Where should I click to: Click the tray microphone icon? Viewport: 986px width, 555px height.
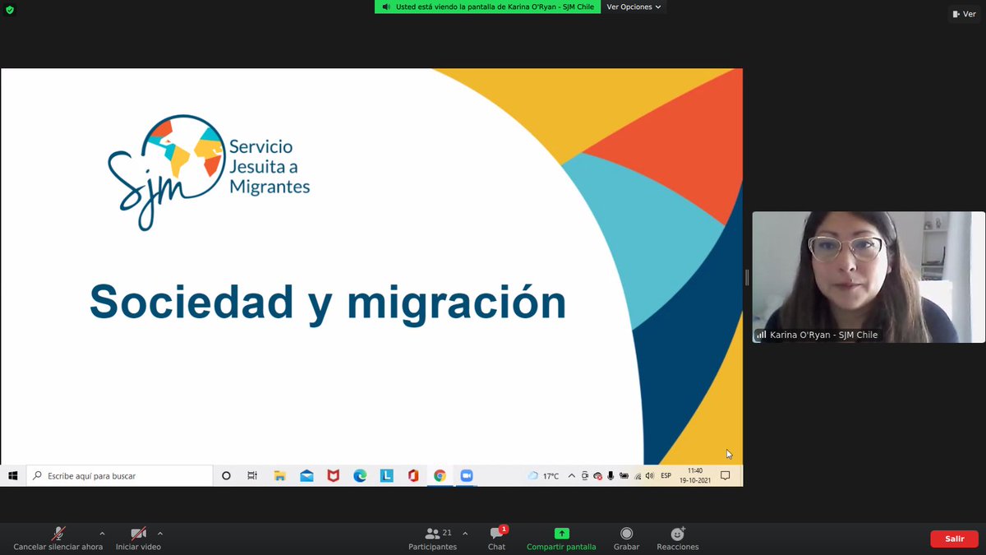610,475
